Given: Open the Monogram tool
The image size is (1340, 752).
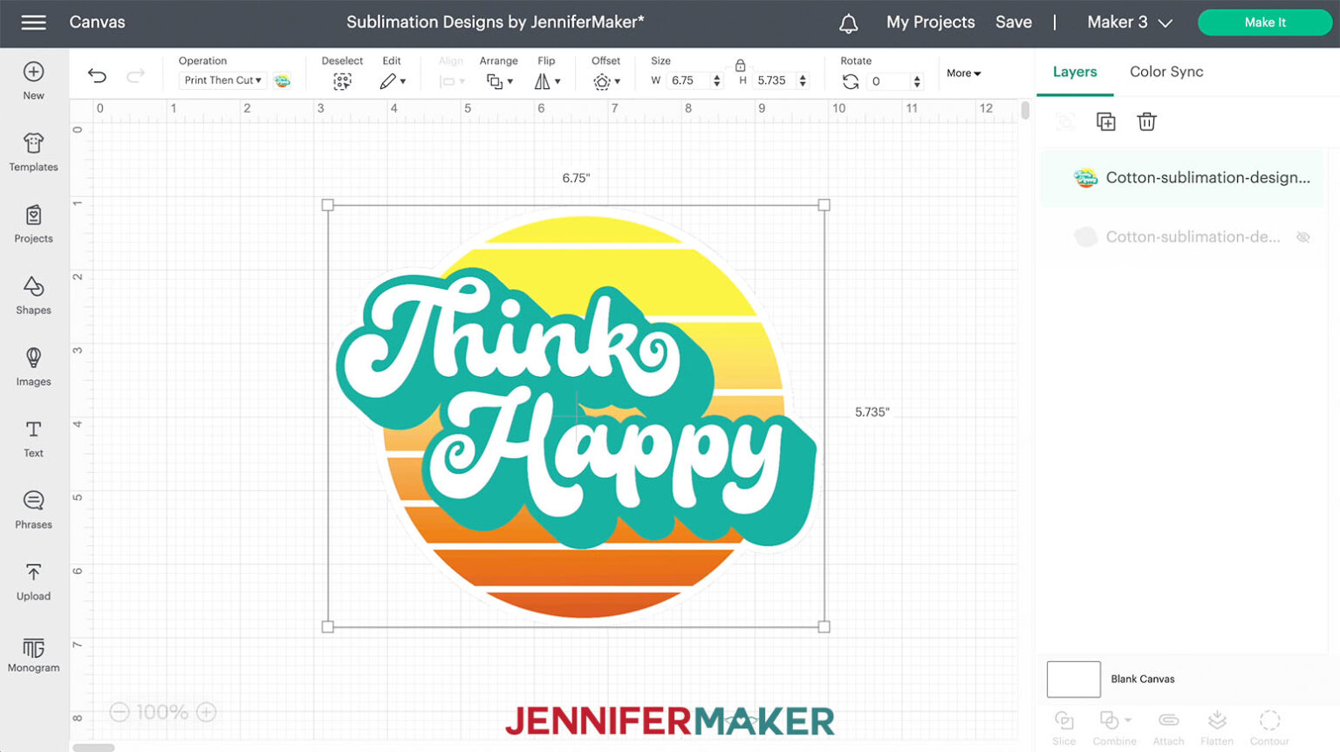Looking at the screenshot, I should click(33, 654).
